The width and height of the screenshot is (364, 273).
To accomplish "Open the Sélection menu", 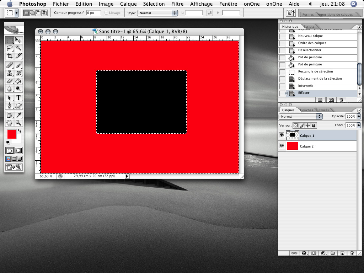I will (154, 4).
